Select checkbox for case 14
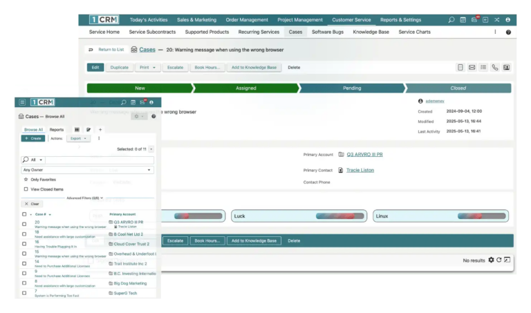 point(24,263)
